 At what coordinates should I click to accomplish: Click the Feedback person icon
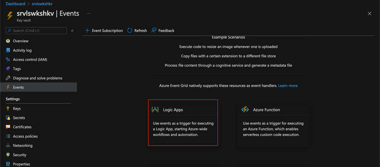click(x=154, y=30)
